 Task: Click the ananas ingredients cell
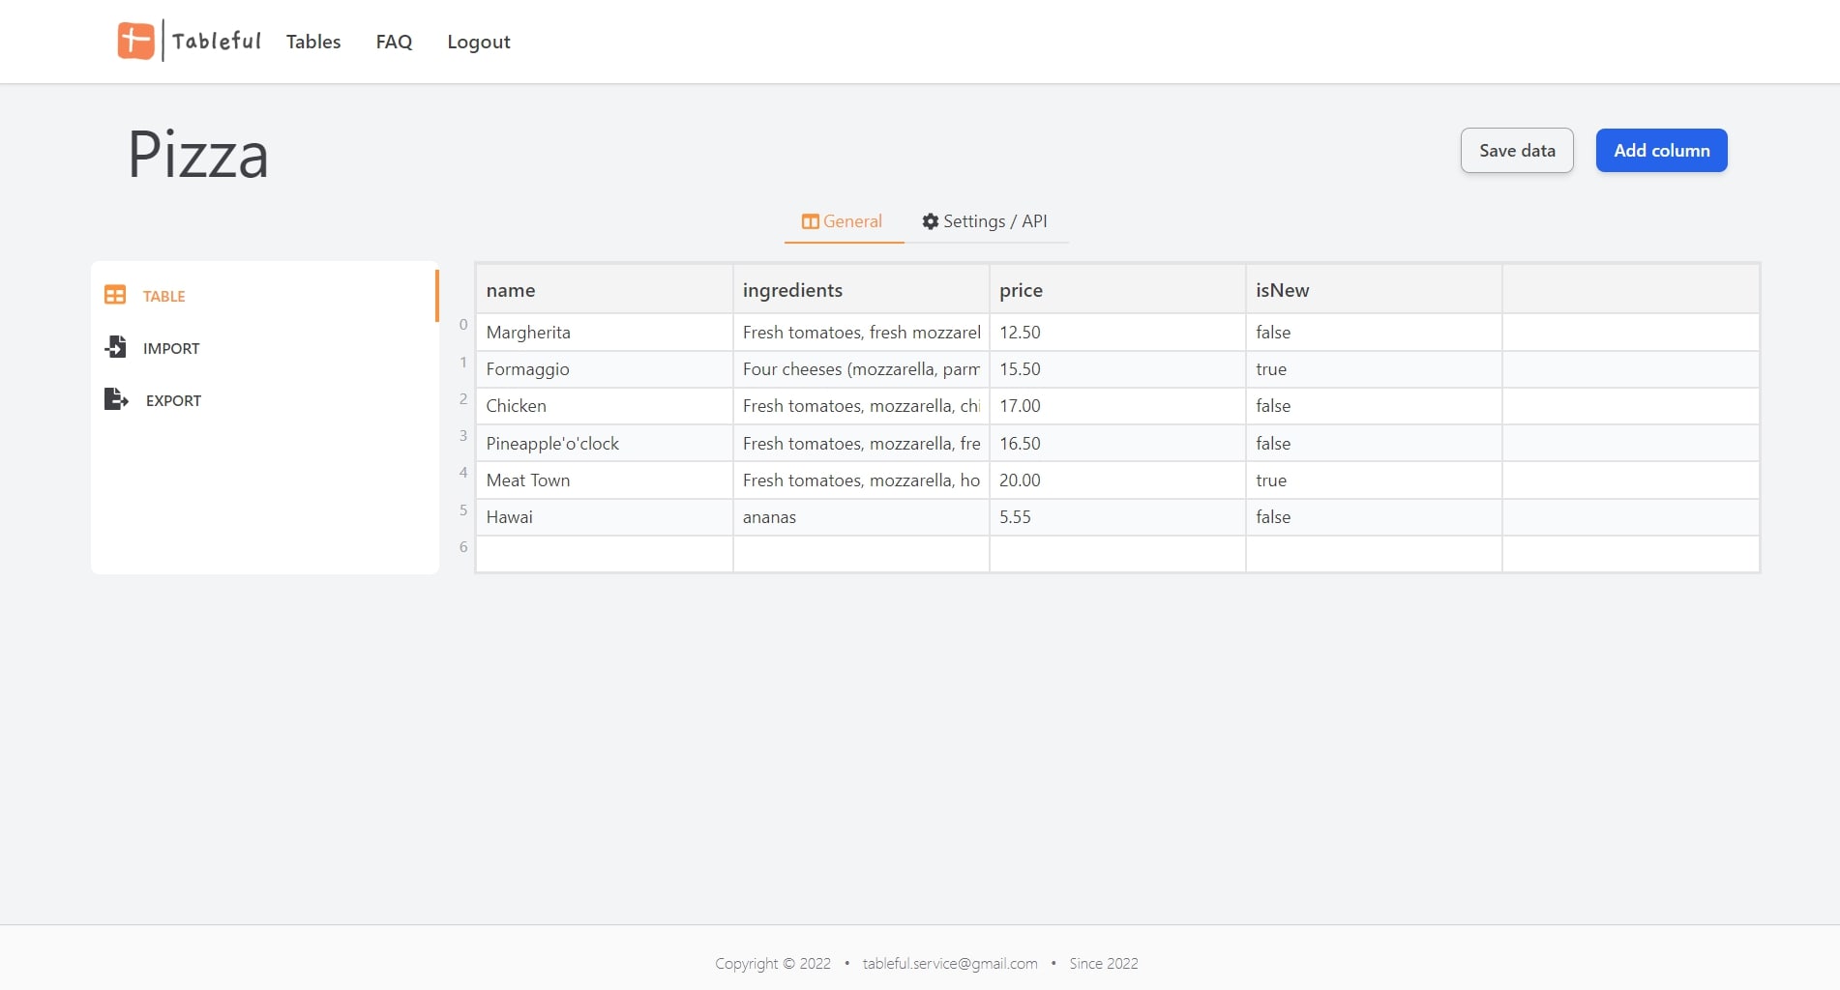click(861, 517)
